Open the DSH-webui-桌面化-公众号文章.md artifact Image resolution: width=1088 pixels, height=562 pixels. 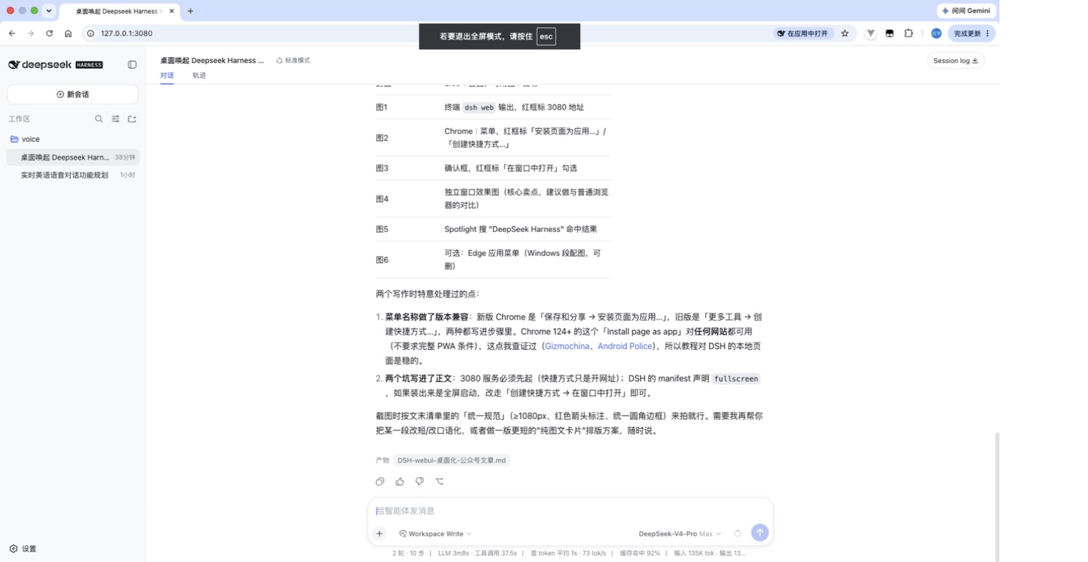pos(451,460)
